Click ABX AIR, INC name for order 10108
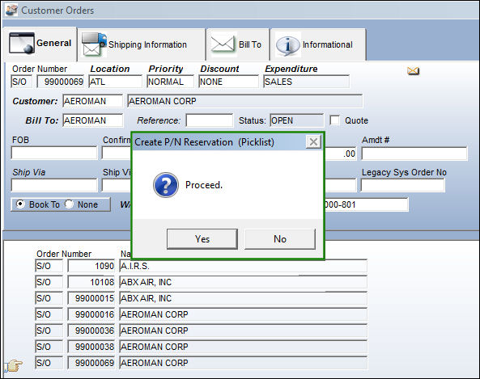The width and height of the screenshot is (480, 379). (243, 282)
